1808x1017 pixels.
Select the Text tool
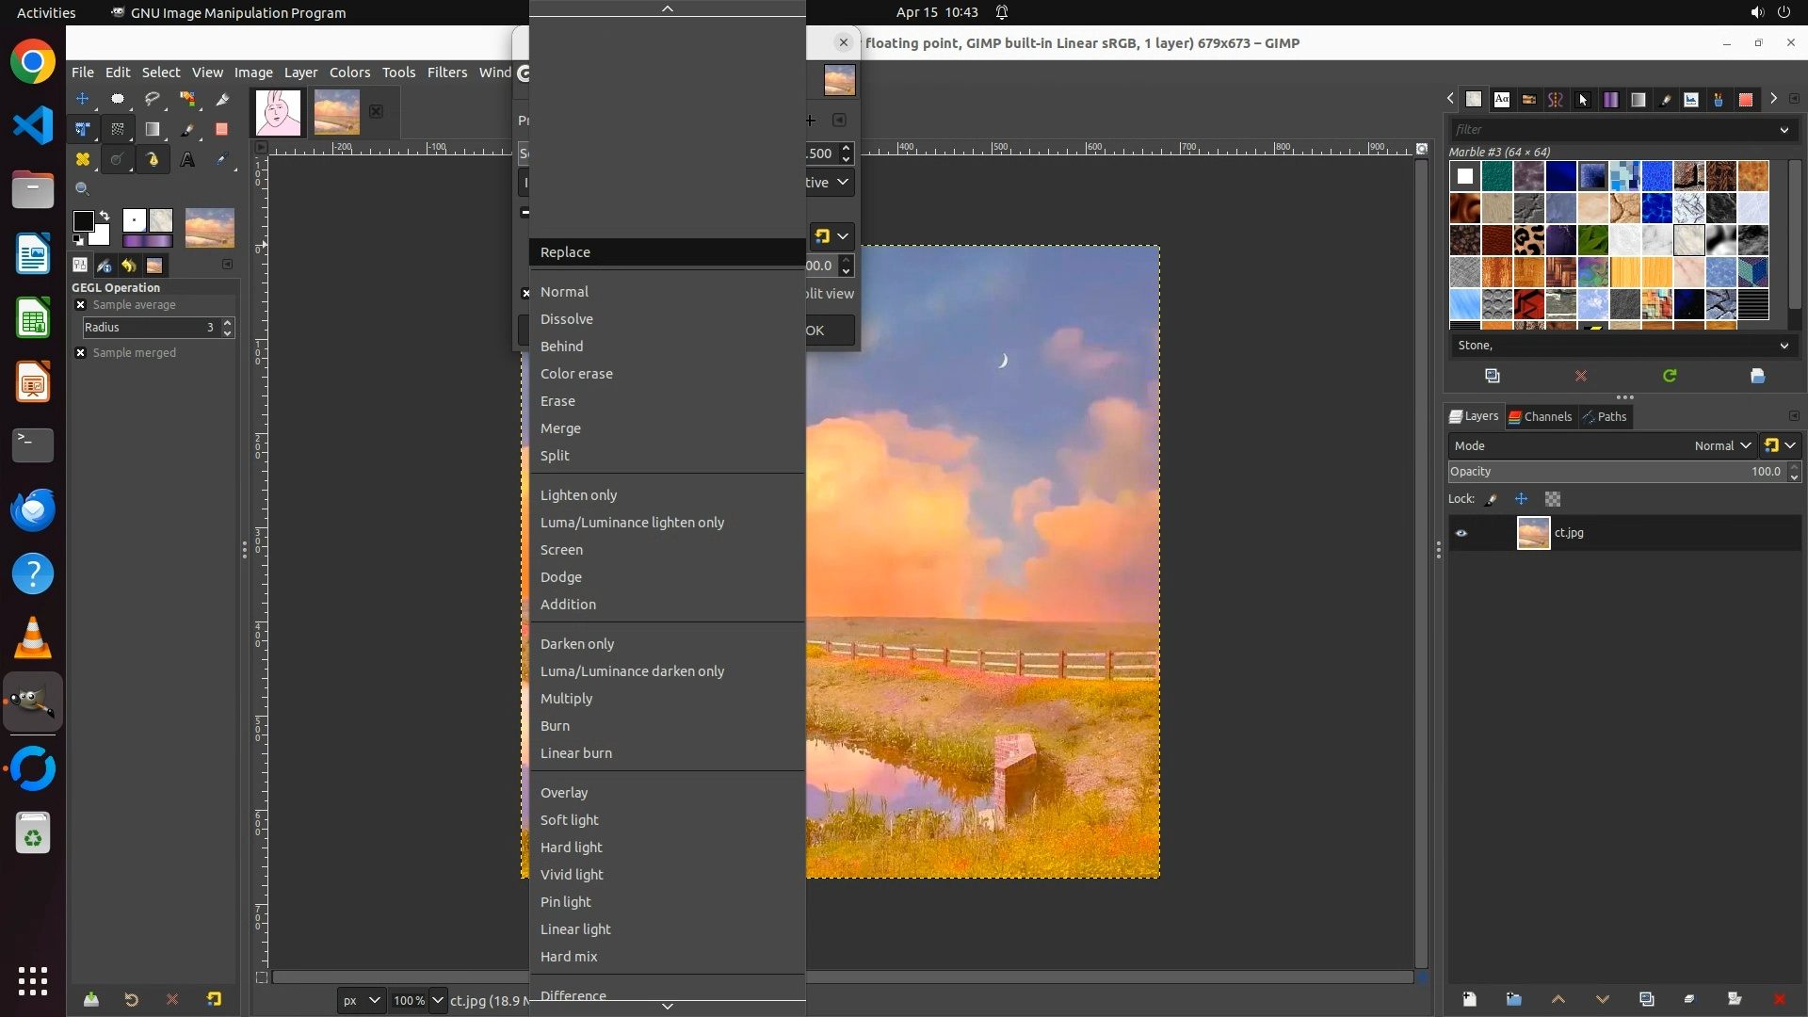[x=187, y=160]
